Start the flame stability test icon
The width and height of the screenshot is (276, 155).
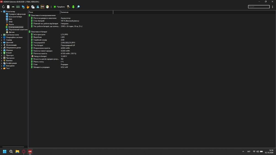pos(28,7)
